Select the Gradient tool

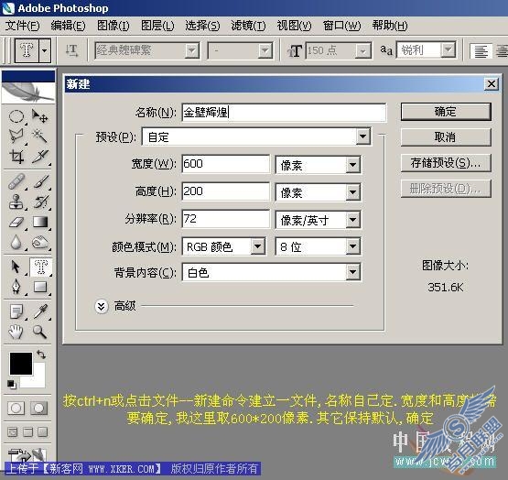pos(40,223)
